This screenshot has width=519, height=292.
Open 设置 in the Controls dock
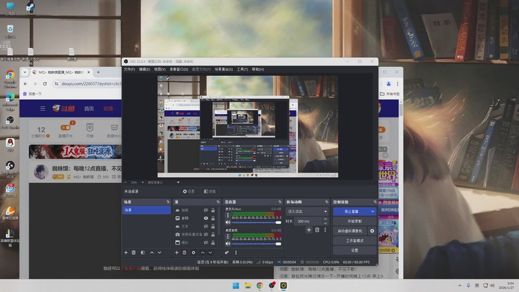pyautogui.click(x=354, y=250)
